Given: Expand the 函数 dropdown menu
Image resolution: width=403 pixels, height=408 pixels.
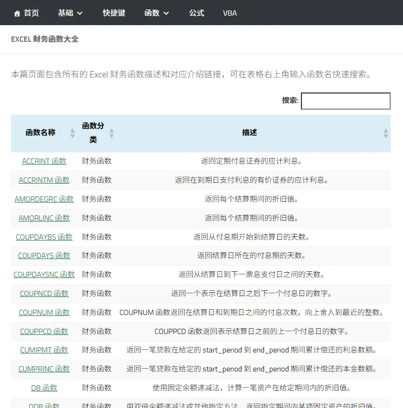Looking at the screenshot, I should [x=157, y=13].
